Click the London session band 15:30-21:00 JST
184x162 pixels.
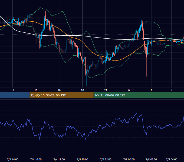pyautogui.click(x=61, y=95)
